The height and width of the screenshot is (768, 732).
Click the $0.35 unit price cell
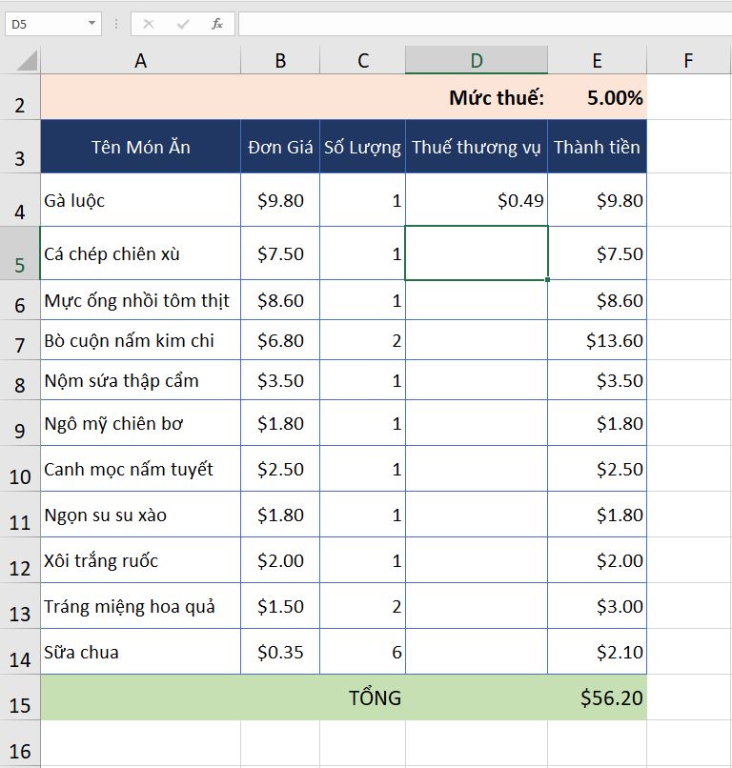280,652
